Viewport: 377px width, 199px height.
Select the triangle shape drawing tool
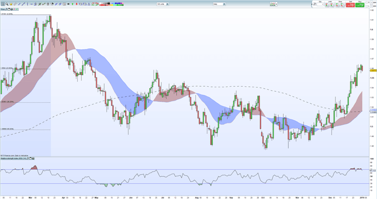point(89,4)
